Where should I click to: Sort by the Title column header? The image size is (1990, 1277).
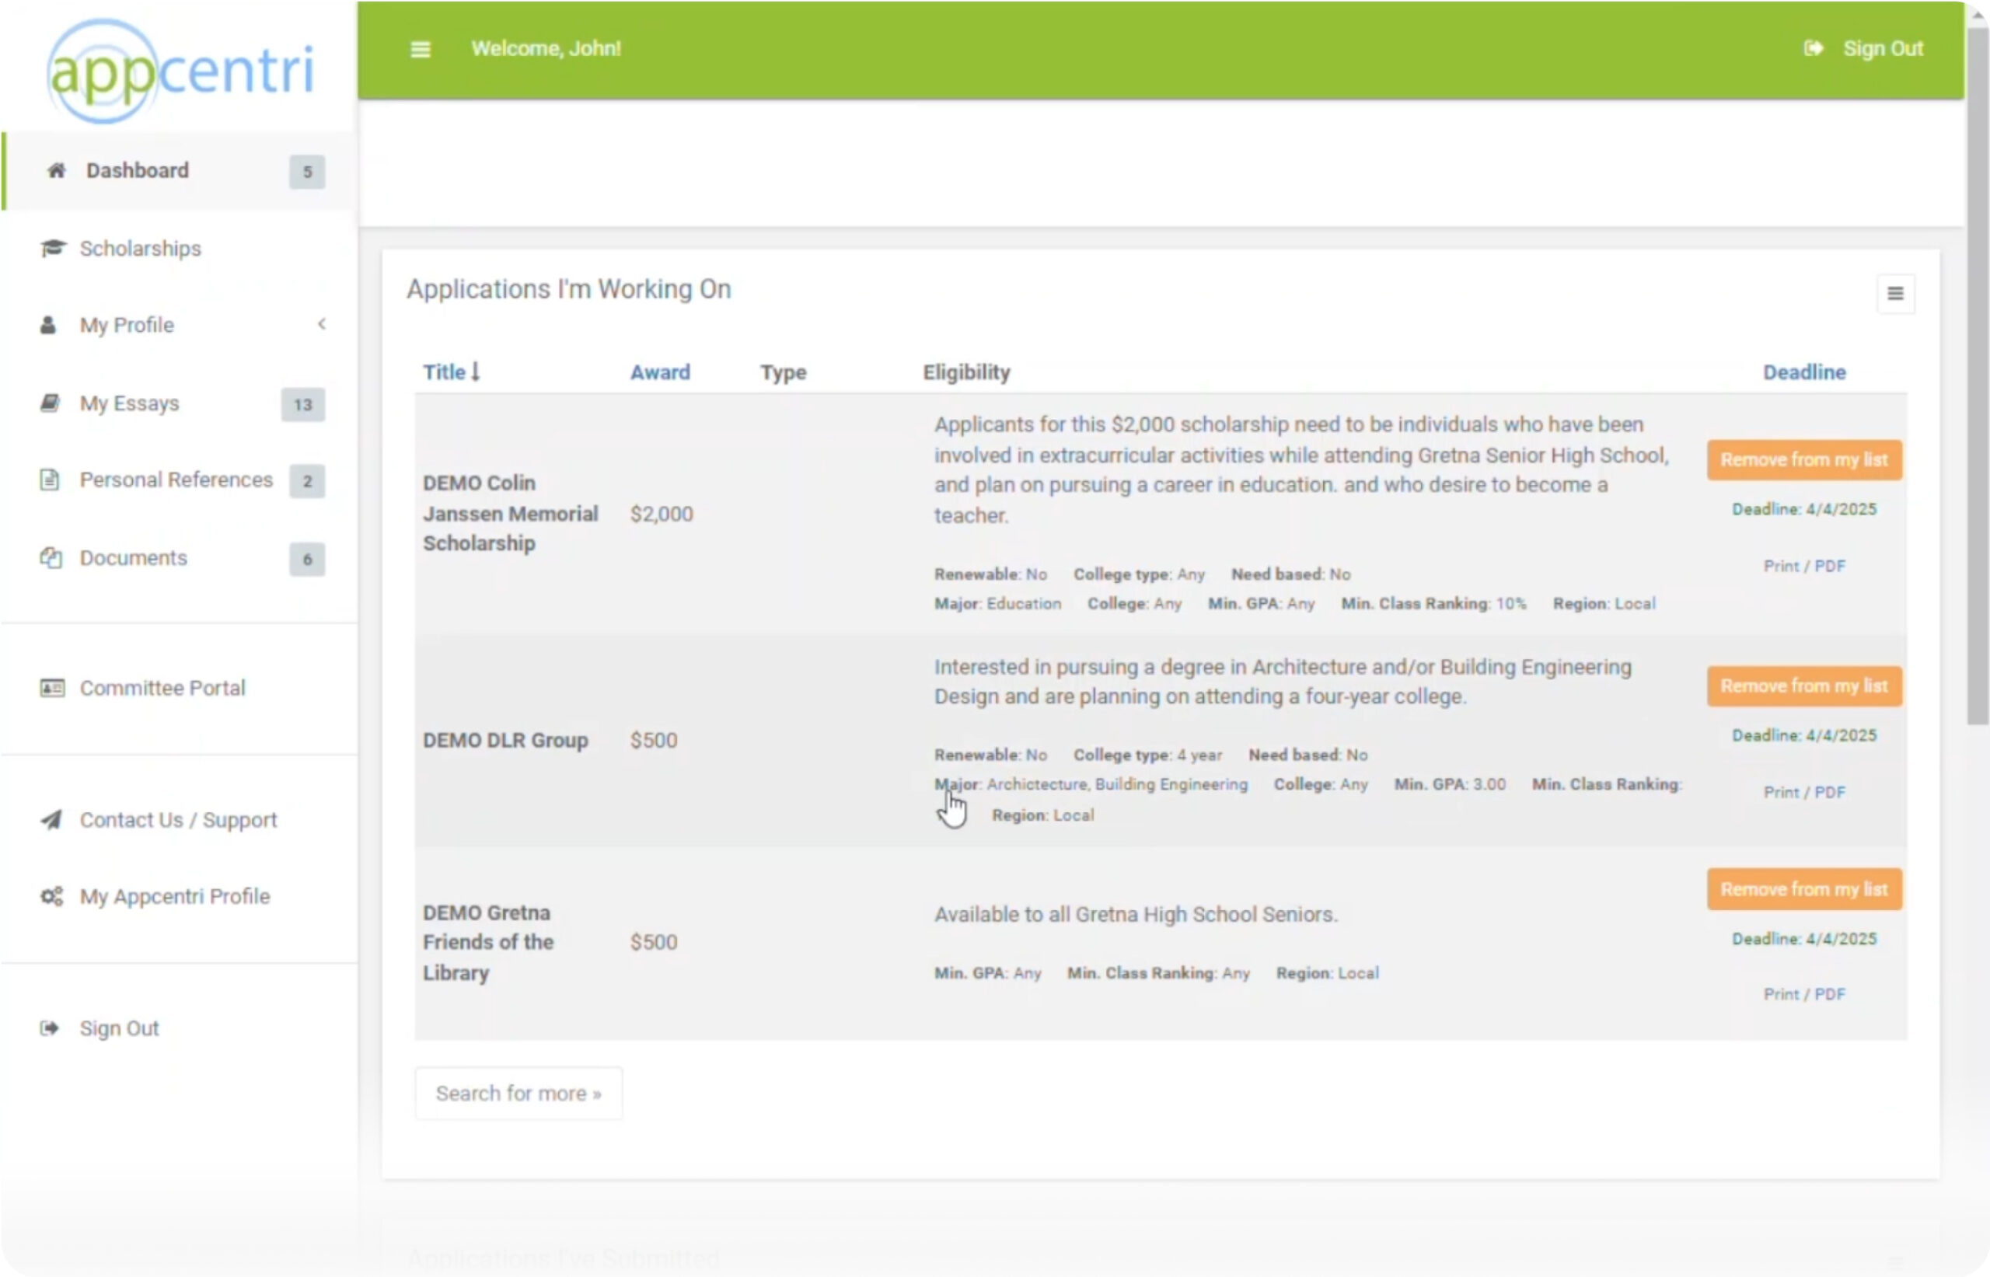[x=445, y=372]
